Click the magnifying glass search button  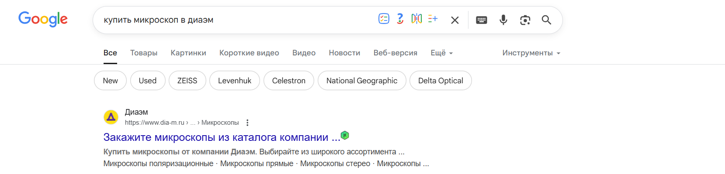(x=546, y=20)
